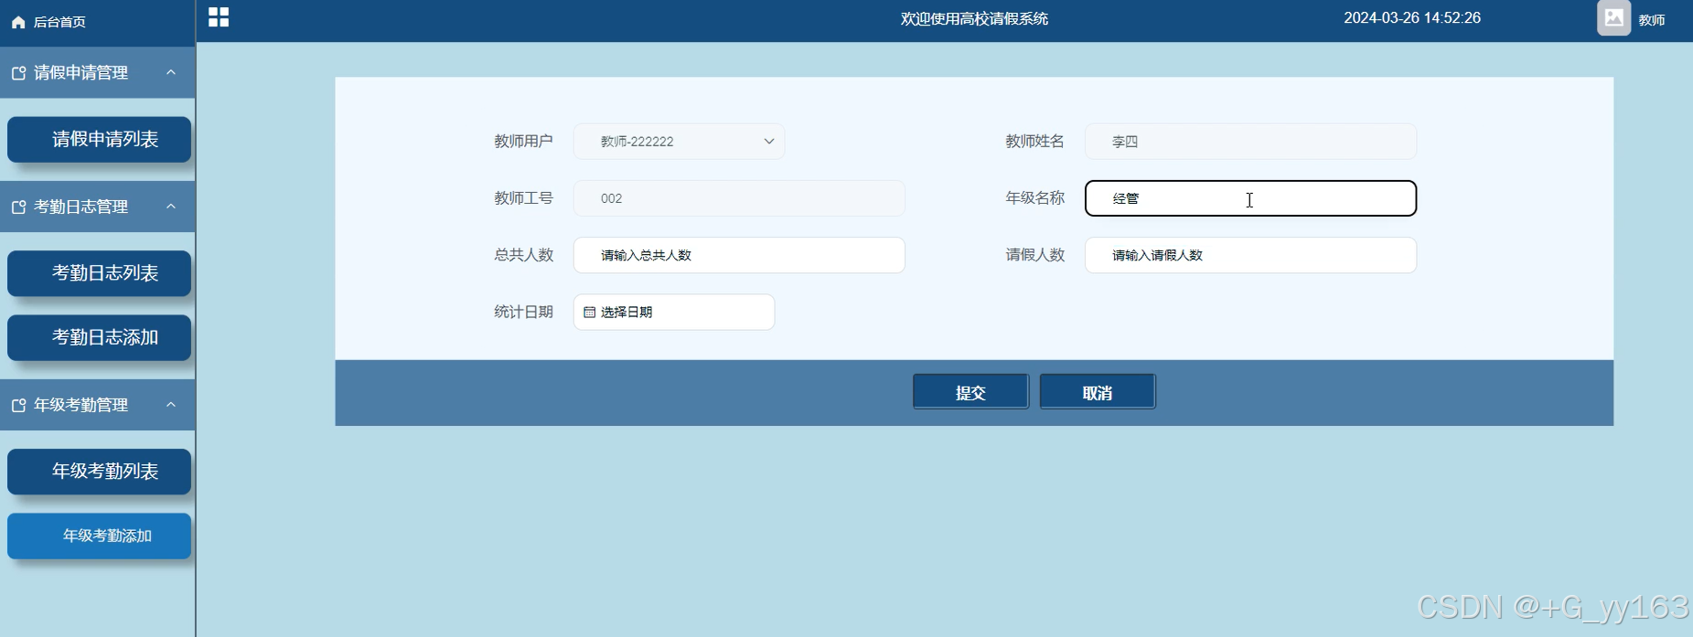Open the 后台首页 menu text
This screenshot has width=1693, height=637.
(x=59, y=22)
